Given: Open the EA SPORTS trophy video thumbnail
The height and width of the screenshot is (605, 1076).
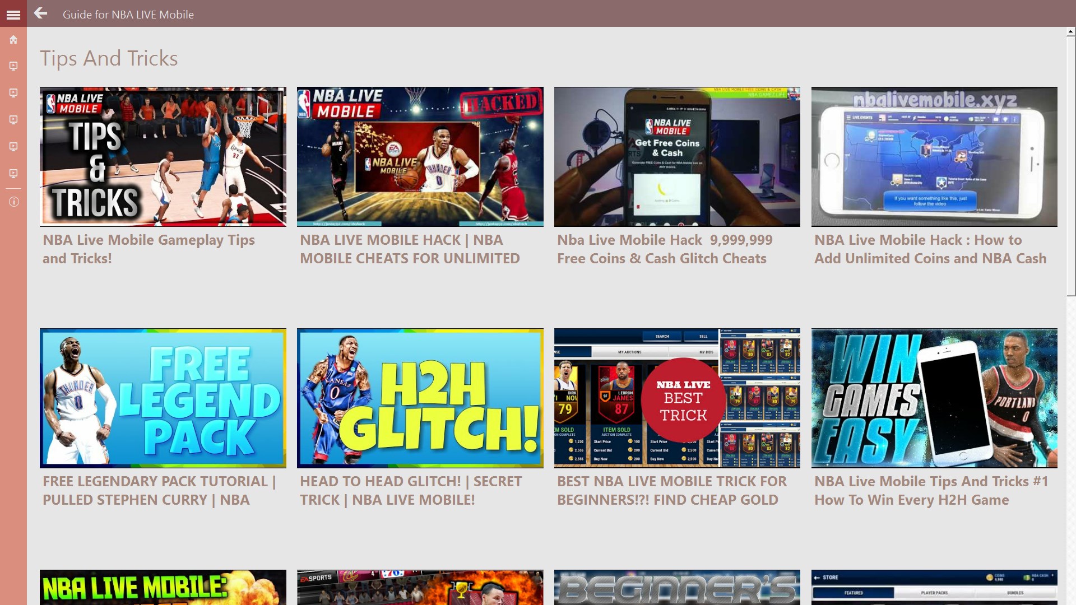Looking at the screenshot, I should click(x=420, y=587).
